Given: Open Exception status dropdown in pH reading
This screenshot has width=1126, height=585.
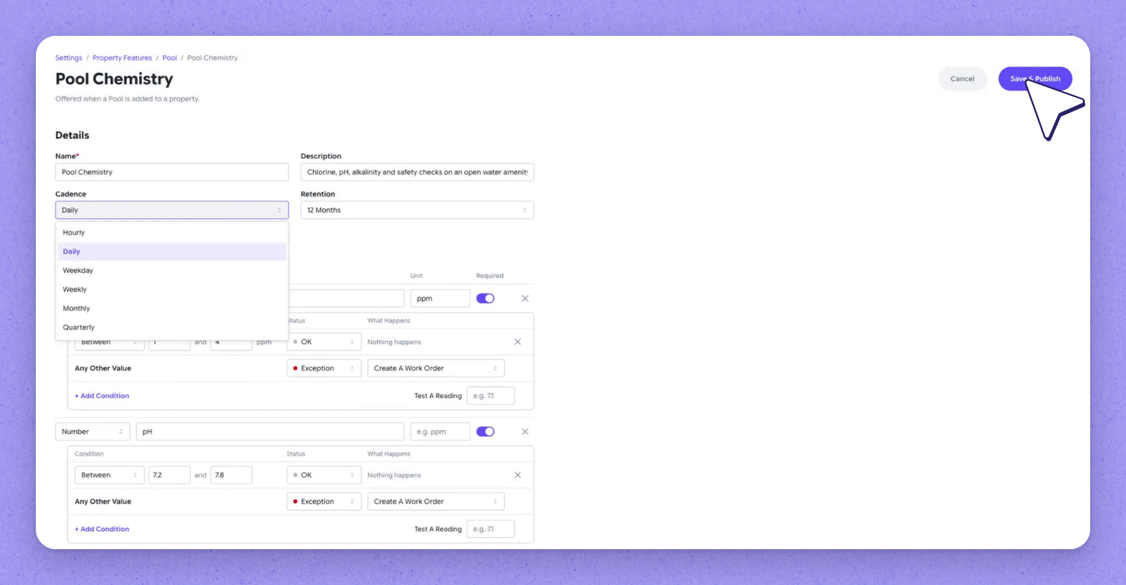Looking at the screenshot, I should click(324, 501).
